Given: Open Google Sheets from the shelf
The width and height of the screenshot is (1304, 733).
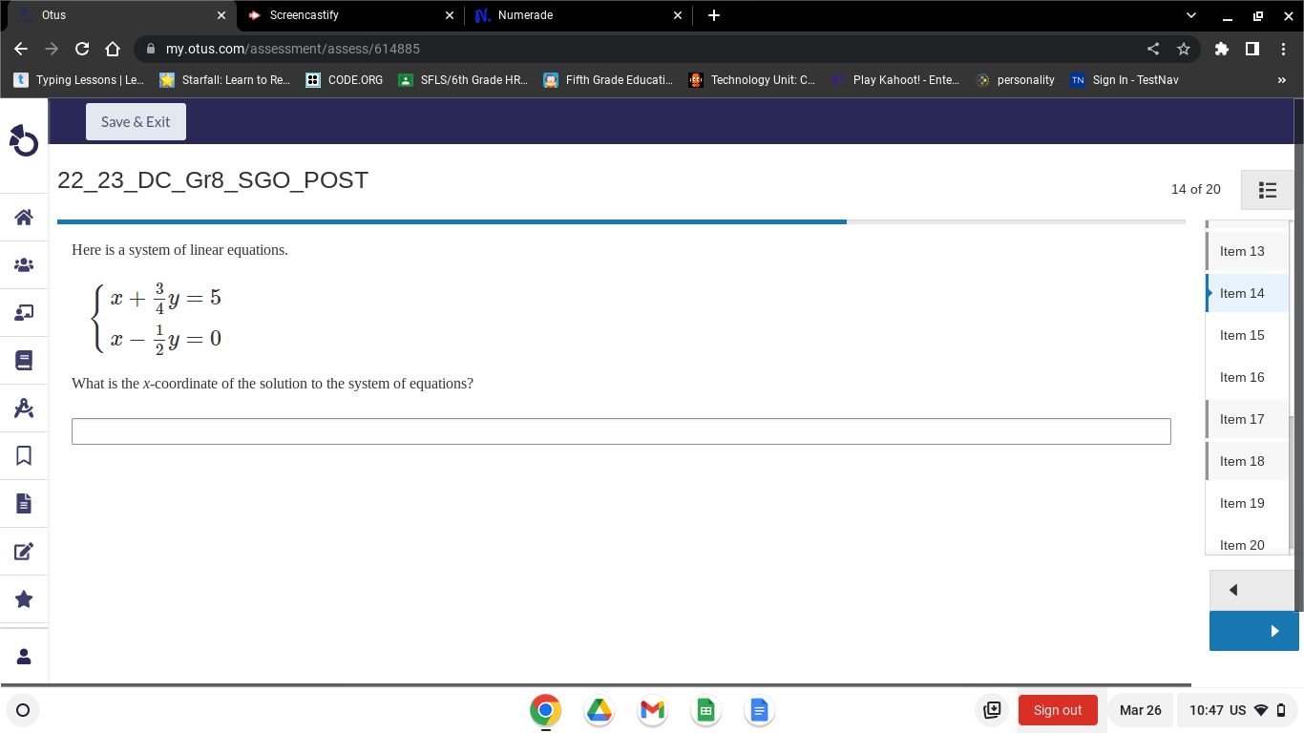Looking at the screenshot, I should [705, 710].
